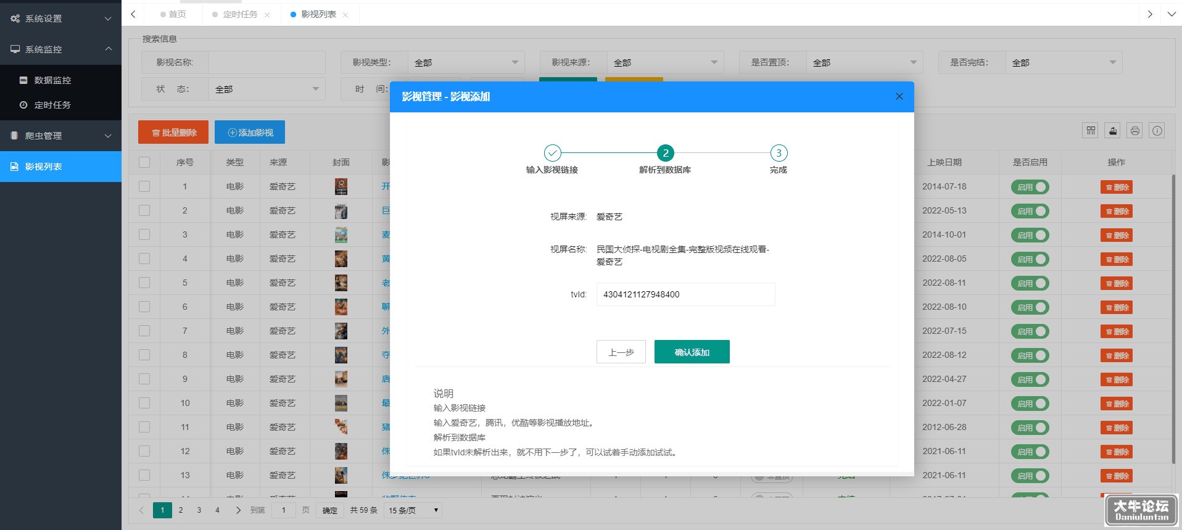The height and width of the screenshot is (530, 1182).
Task: Click the 确认添加 button
Action: coord(692,352)
